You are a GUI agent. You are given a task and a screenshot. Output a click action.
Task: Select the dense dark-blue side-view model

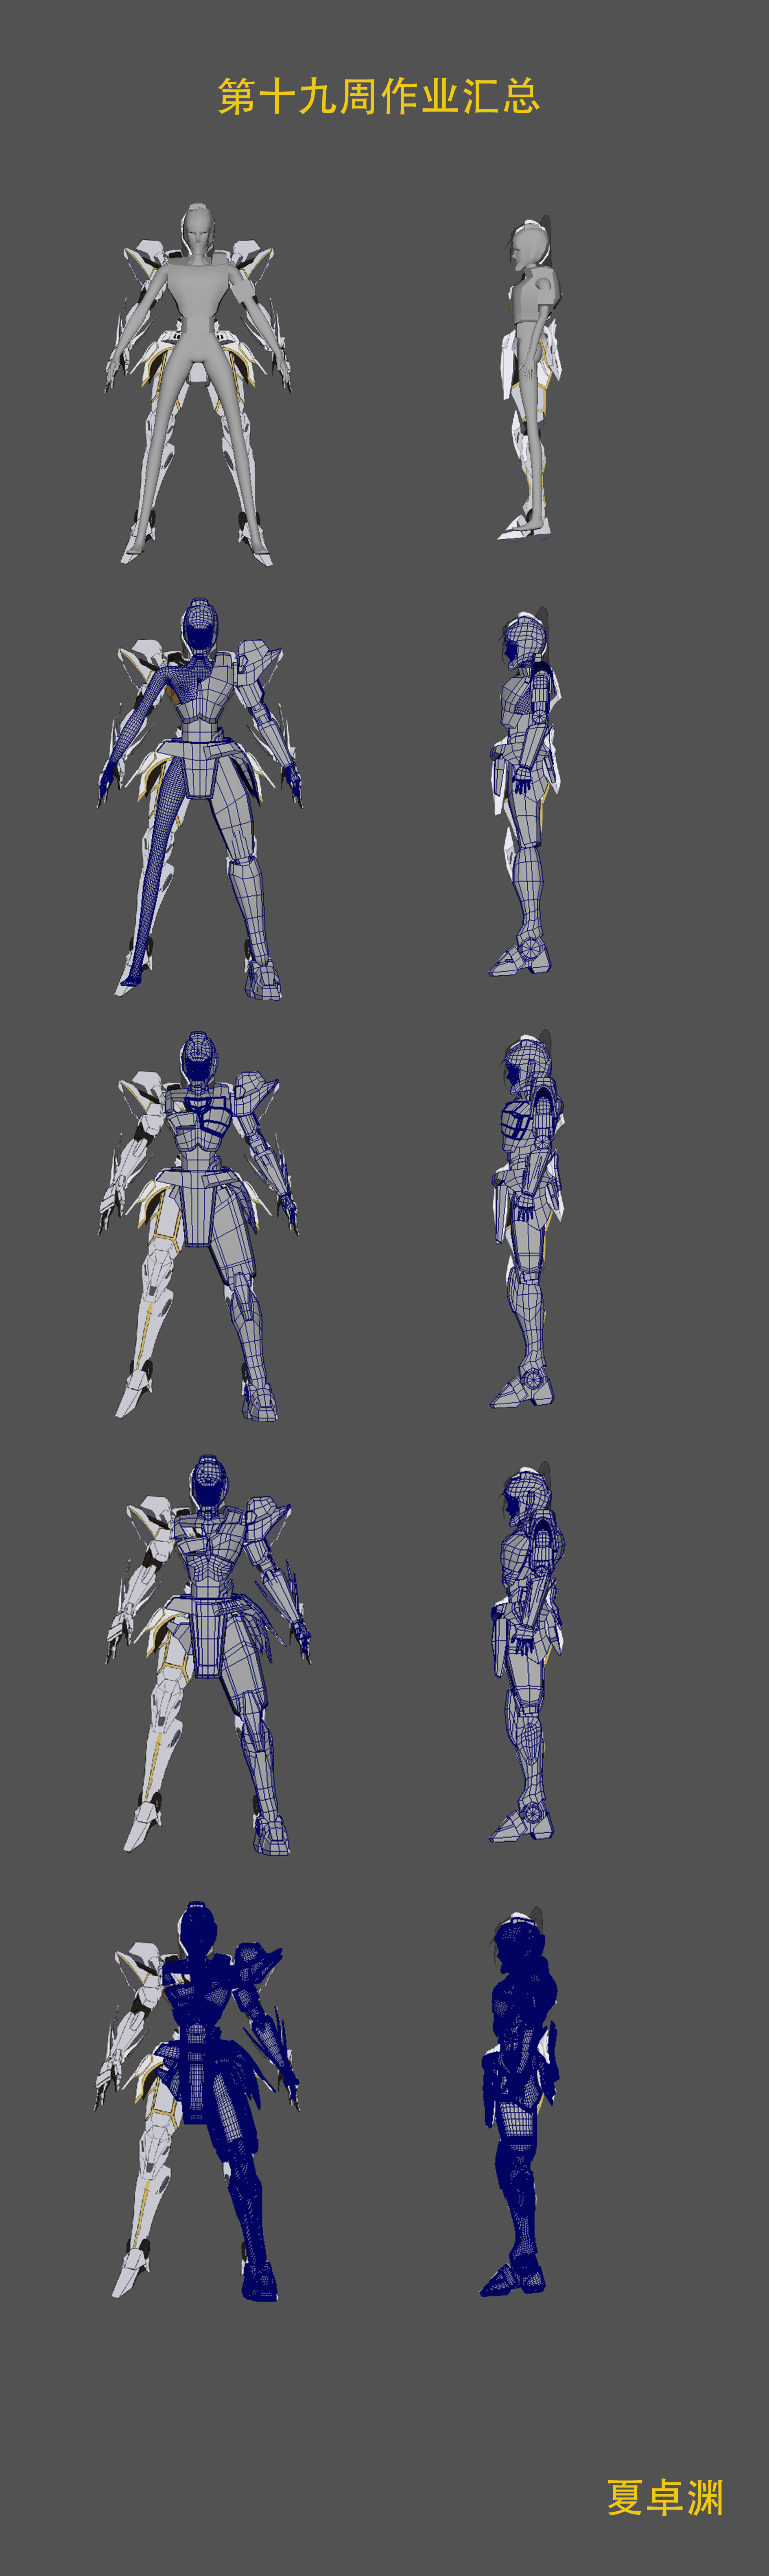[518, 2101]
